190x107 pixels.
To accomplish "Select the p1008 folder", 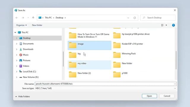I will click(x=134, y=75).
